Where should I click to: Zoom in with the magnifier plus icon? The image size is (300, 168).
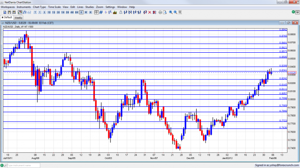click(171, 12)
